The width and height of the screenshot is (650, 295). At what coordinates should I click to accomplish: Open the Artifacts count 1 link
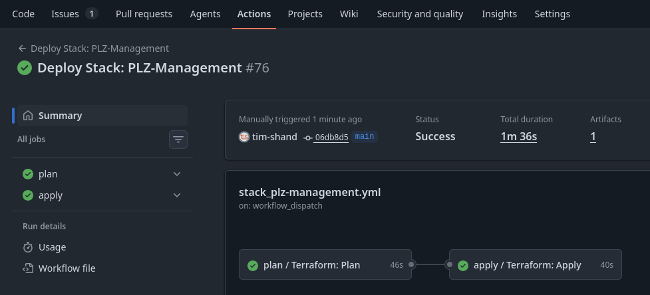[x=593, y=136]
